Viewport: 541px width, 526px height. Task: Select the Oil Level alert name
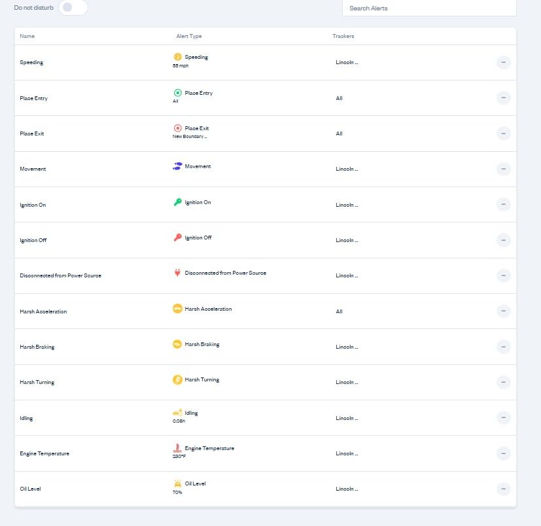click(x=30, y=489)
